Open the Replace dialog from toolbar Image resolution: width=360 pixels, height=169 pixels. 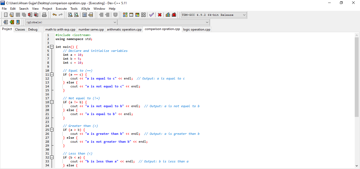pyautogui.click(x=76, y=15)
